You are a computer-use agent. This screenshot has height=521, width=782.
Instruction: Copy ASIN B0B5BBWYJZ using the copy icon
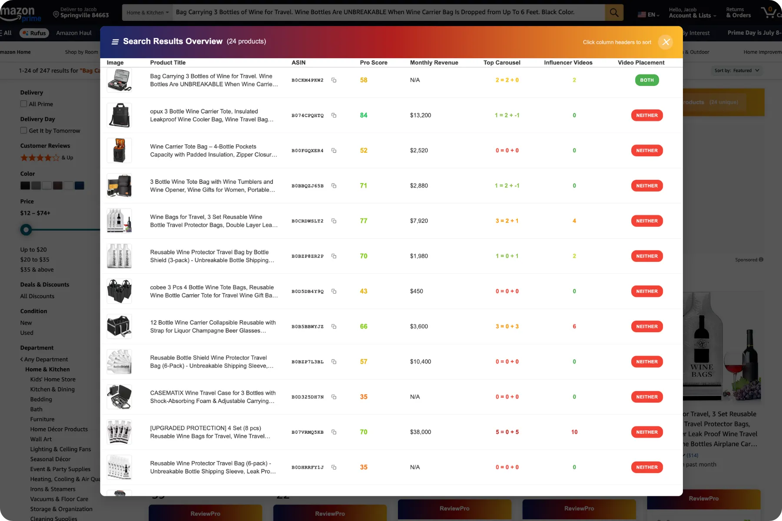tap(334, 326)
